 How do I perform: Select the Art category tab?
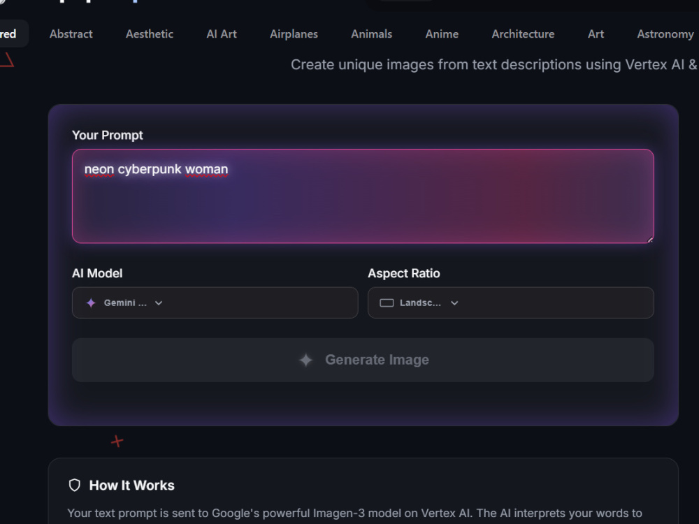pos(596,34)
